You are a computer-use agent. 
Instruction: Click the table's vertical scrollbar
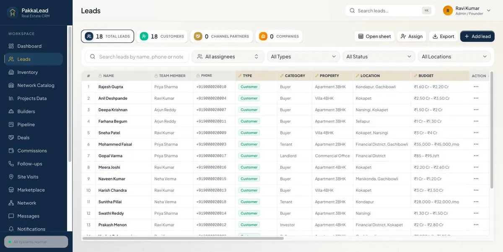492,130
